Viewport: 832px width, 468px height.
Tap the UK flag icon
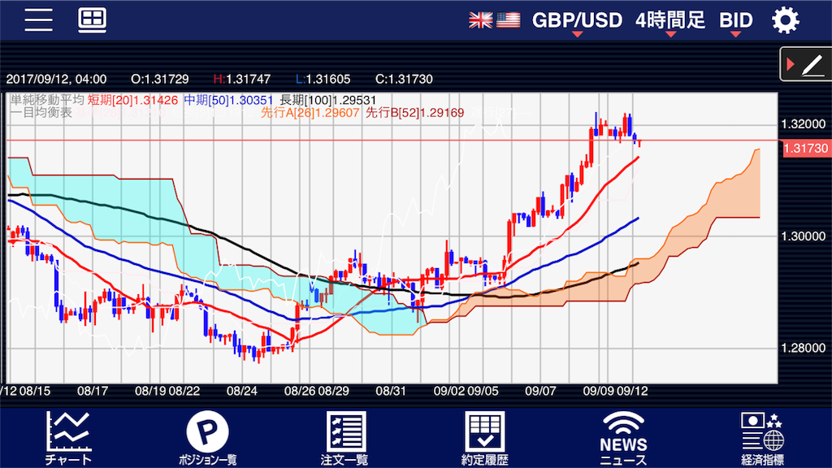(x=481, y=20)
